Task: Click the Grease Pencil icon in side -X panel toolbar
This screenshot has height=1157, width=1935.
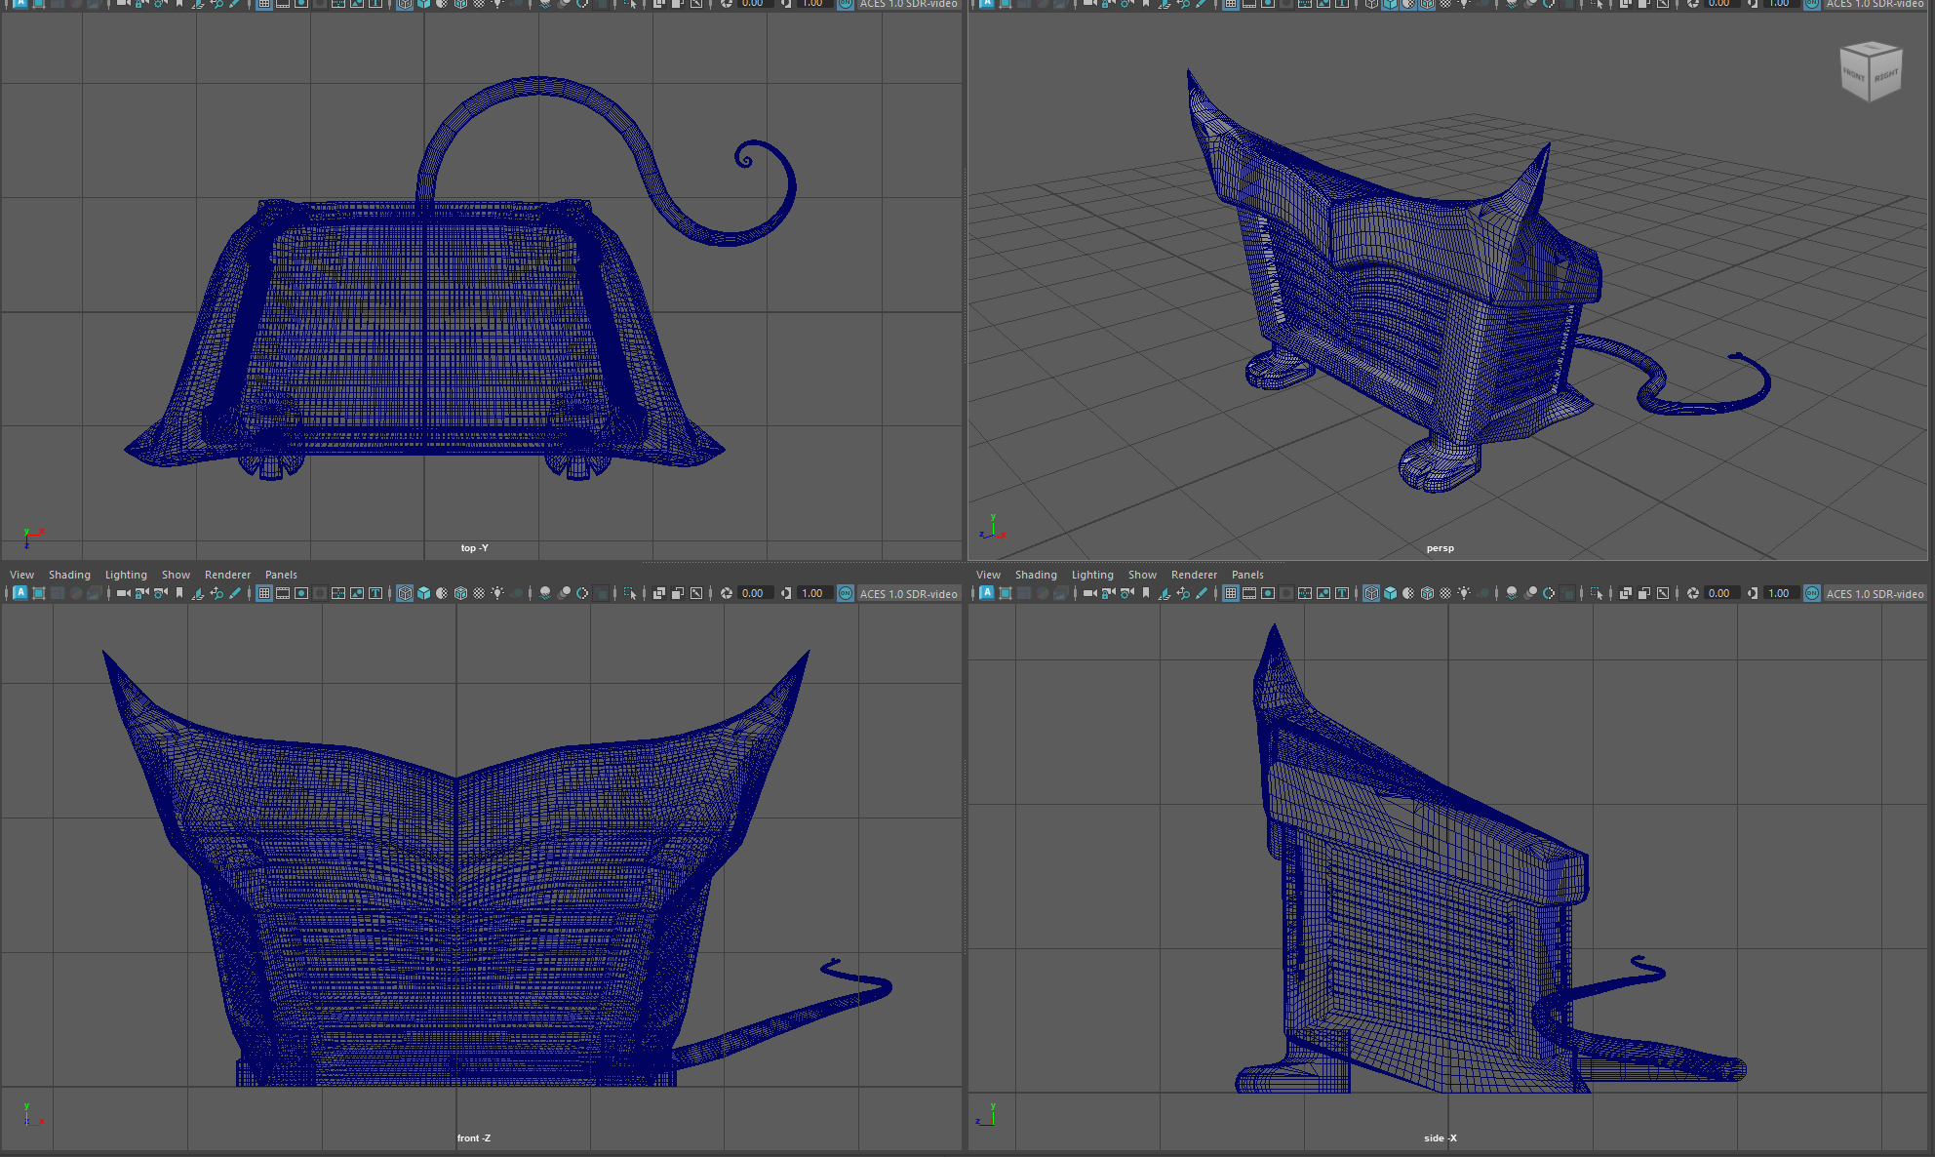Action: point(1202,593)
